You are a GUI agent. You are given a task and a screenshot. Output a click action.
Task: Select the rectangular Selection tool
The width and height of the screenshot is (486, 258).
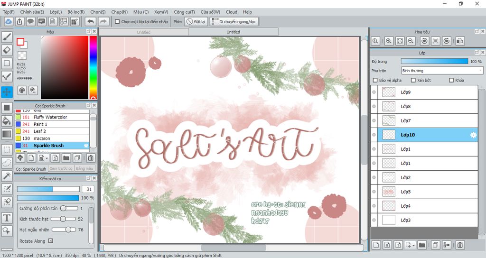(7, 149)
